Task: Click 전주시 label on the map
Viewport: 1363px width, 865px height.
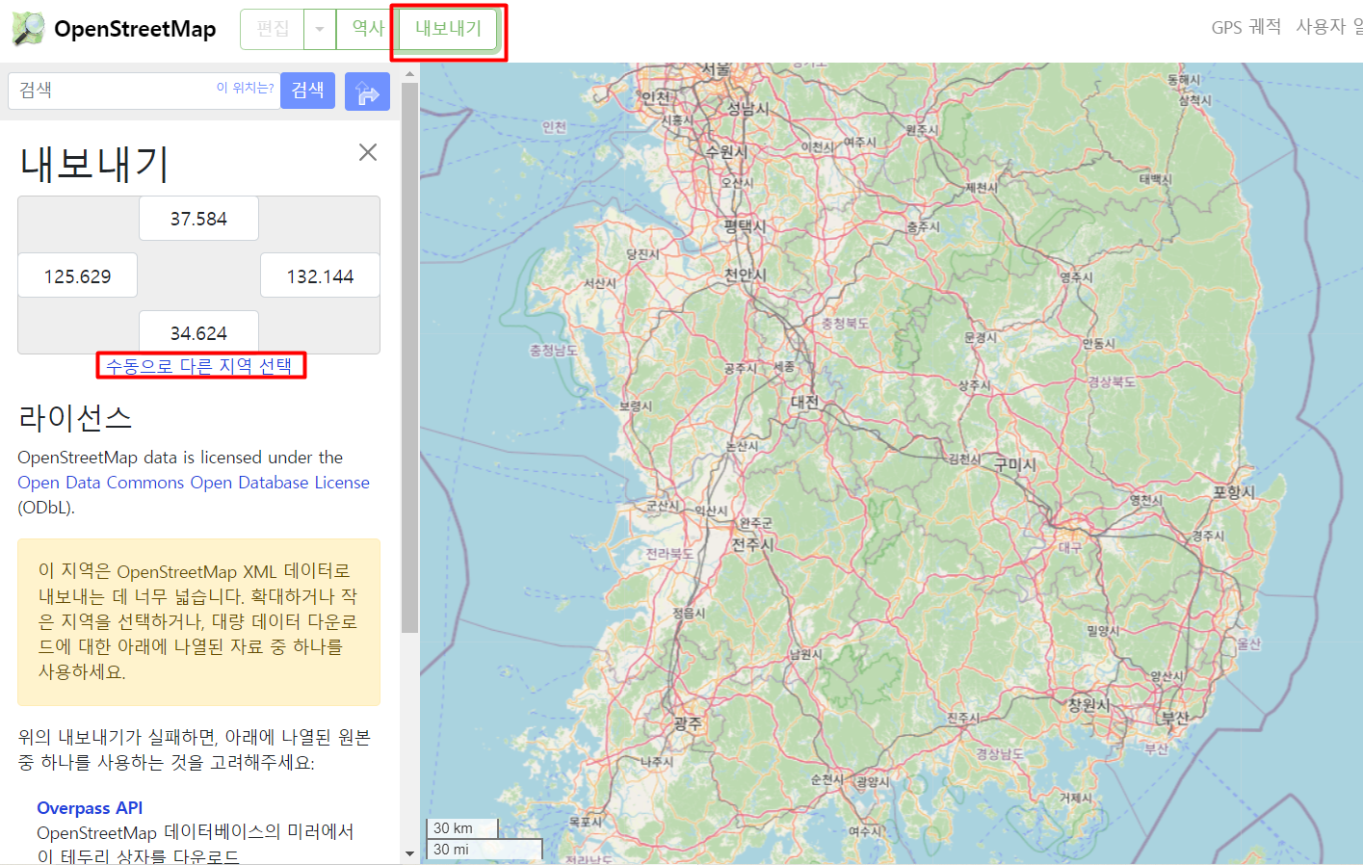Action: click(x=752, y=544)
